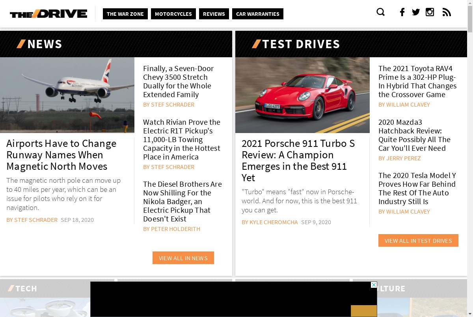The width and height of the screenshot is (473, 317).
Task: Read 2021 Toyota RAV4 Prime article
Action: [x=417, y=81]
